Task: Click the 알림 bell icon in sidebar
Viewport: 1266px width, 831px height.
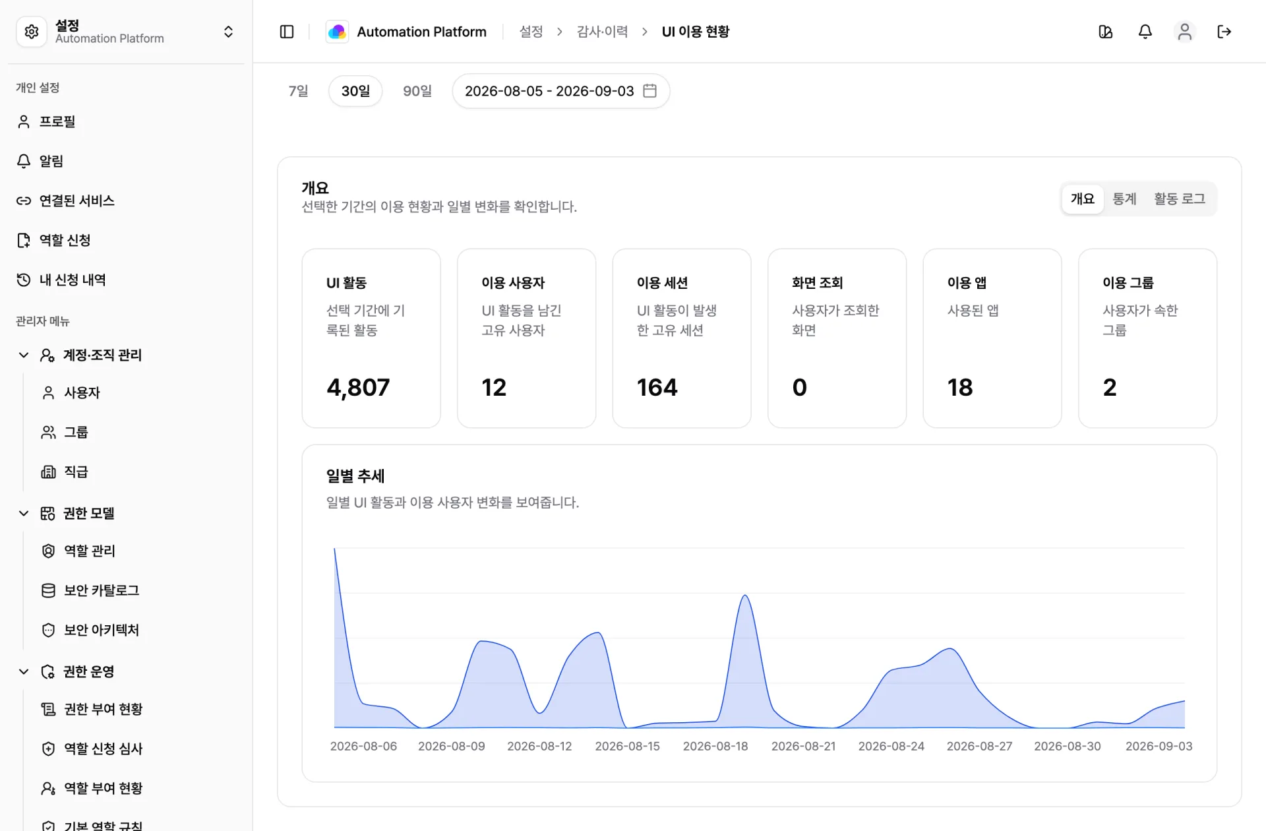Action: (24, 161)
